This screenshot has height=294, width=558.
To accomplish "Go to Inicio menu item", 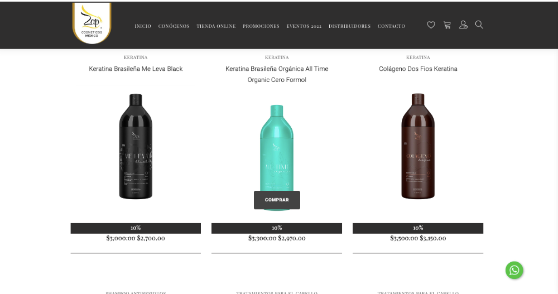I will point(143,26).
